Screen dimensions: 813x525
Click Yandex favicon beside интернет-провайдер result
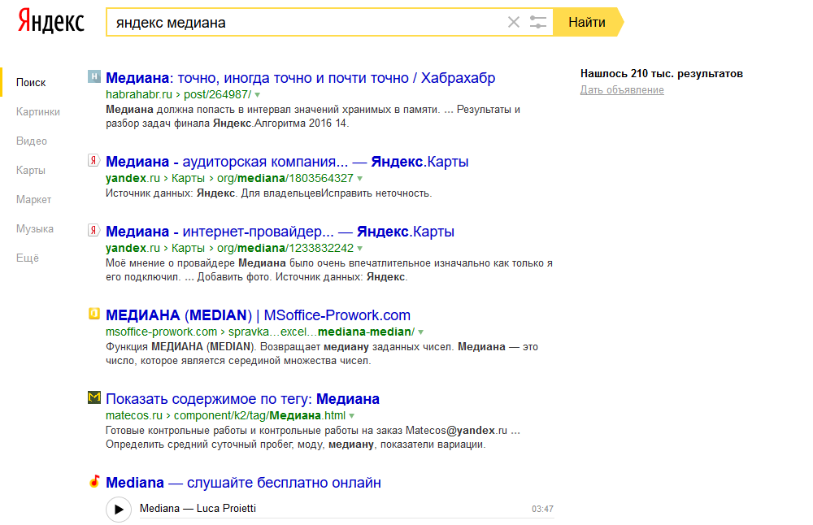(x=93, y=230)
